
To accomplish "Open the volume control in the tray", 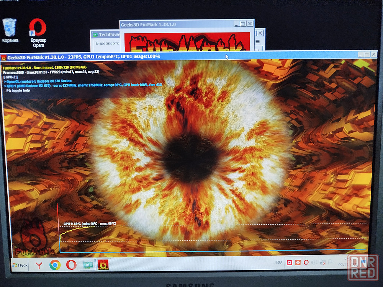I will point(314,263).
